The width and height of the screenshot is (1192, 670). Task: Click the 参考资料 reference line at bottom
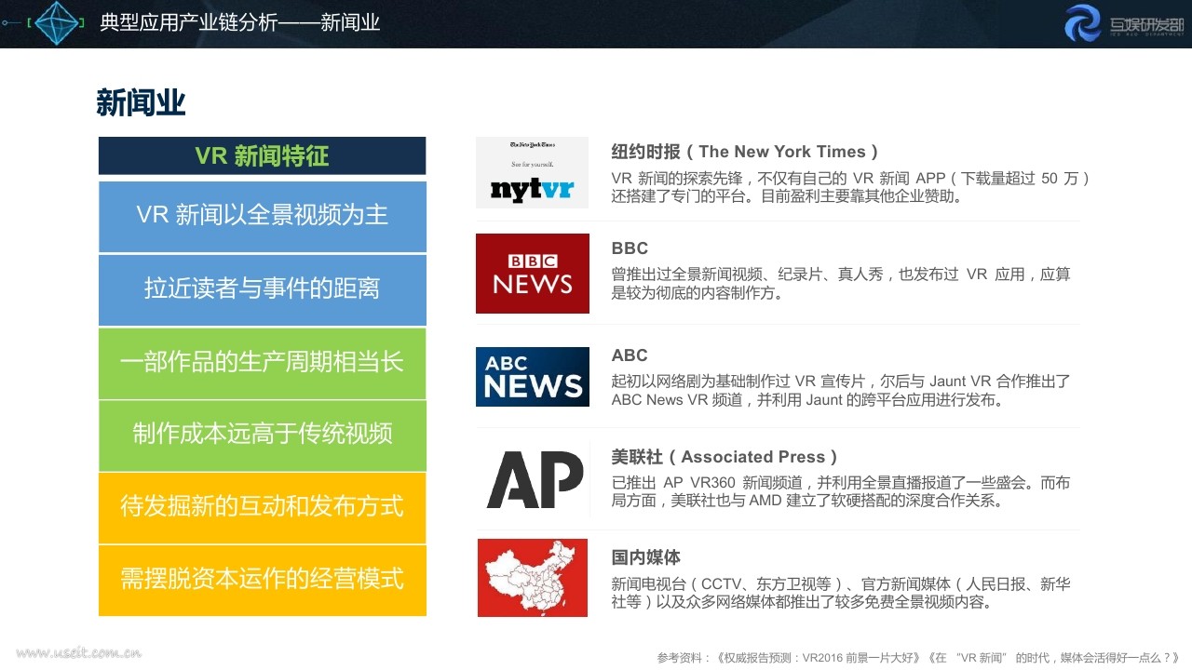[x=918, y=658]
